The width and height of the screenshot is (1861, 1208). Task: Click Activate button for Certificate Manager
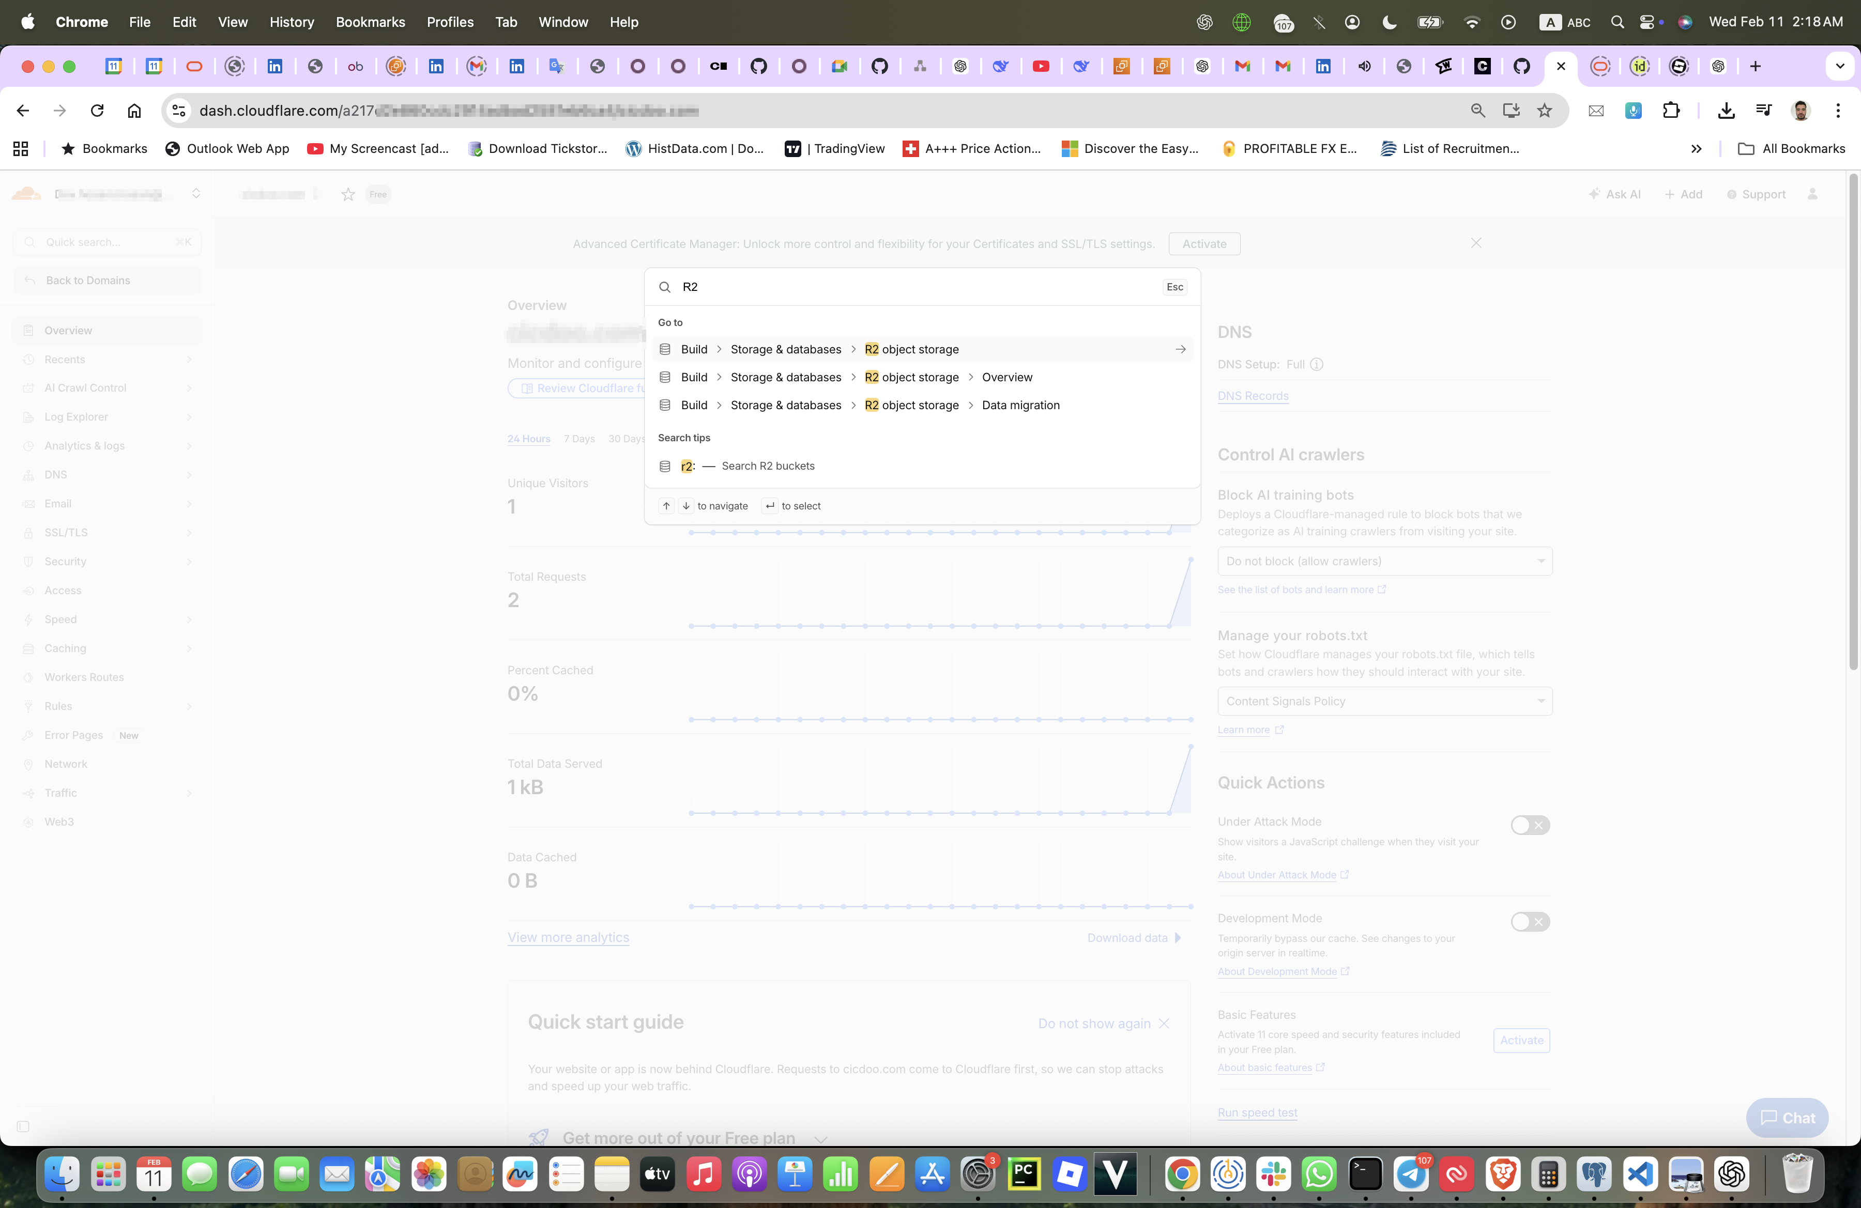[1203, 244]
